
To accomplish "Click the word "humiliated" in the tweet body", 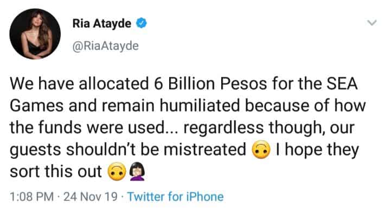I will [200, 105].
